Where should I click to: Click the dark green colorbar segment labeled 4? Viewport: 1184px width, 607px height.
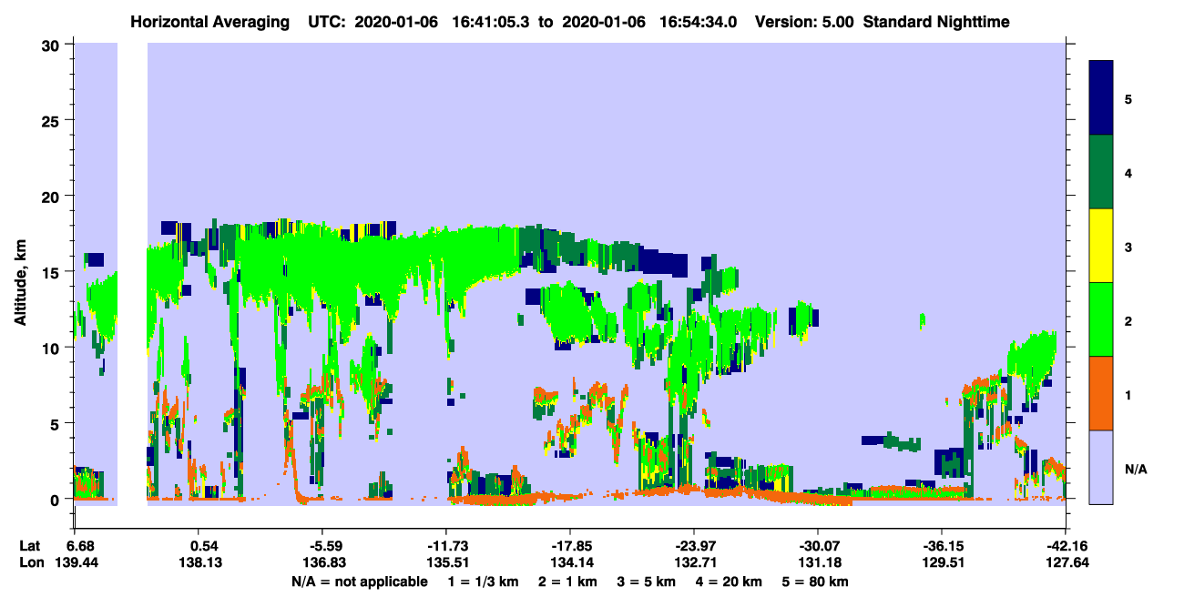tap(1101, 172)
